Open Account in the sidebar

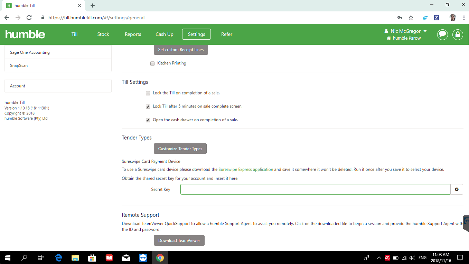pos(58,86)
